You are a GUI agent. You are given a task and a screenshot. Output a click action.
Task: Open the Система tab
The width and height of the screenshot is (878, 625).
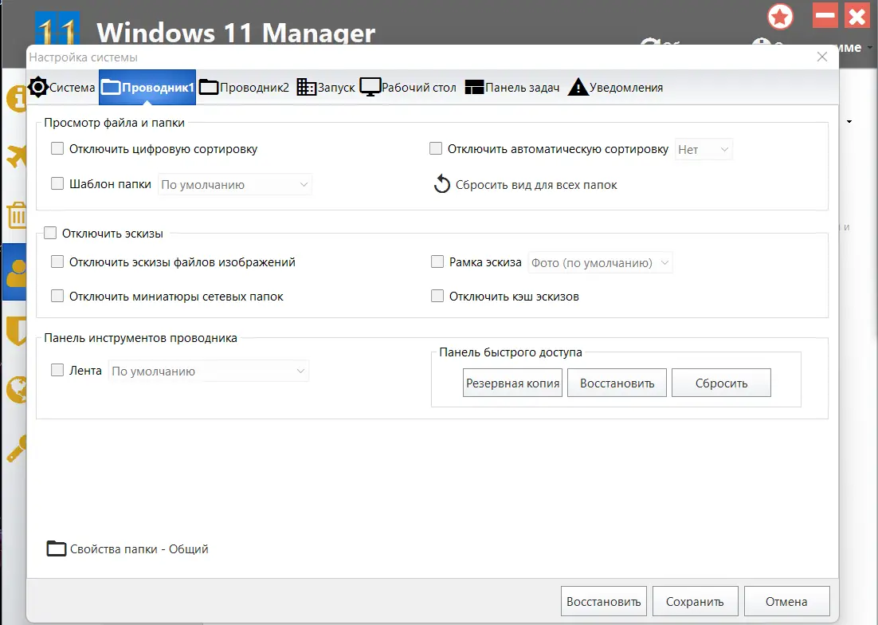[61, 88]
